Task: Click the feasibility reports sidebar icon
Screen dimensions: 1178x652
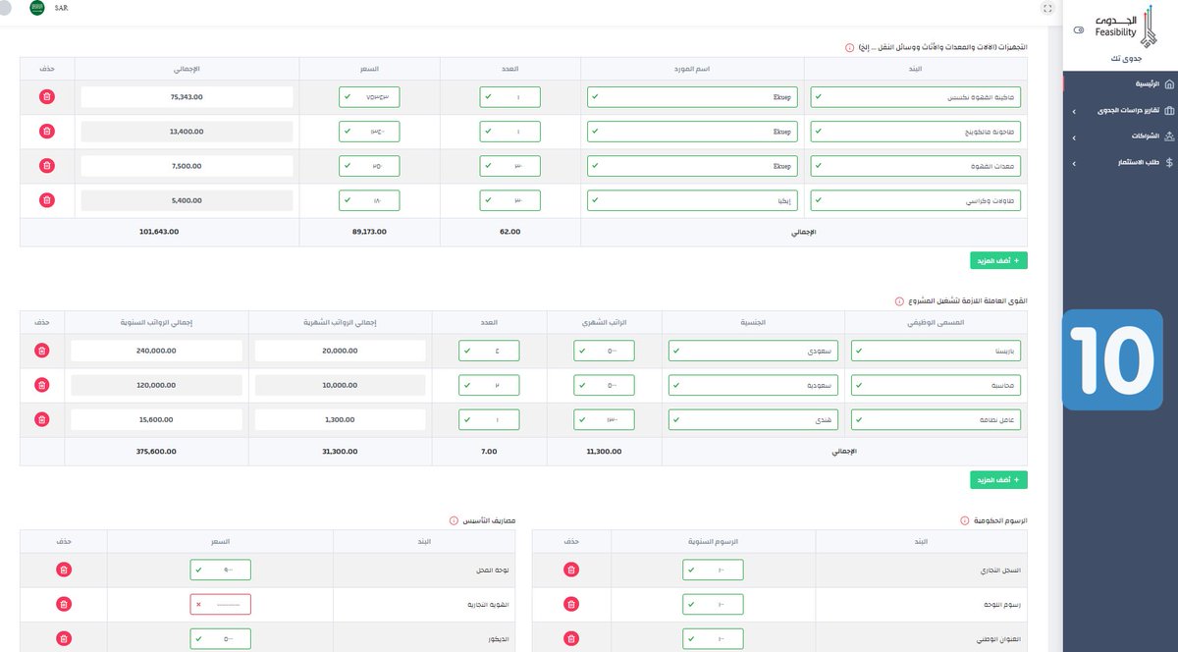Action: coord(1168,111)
